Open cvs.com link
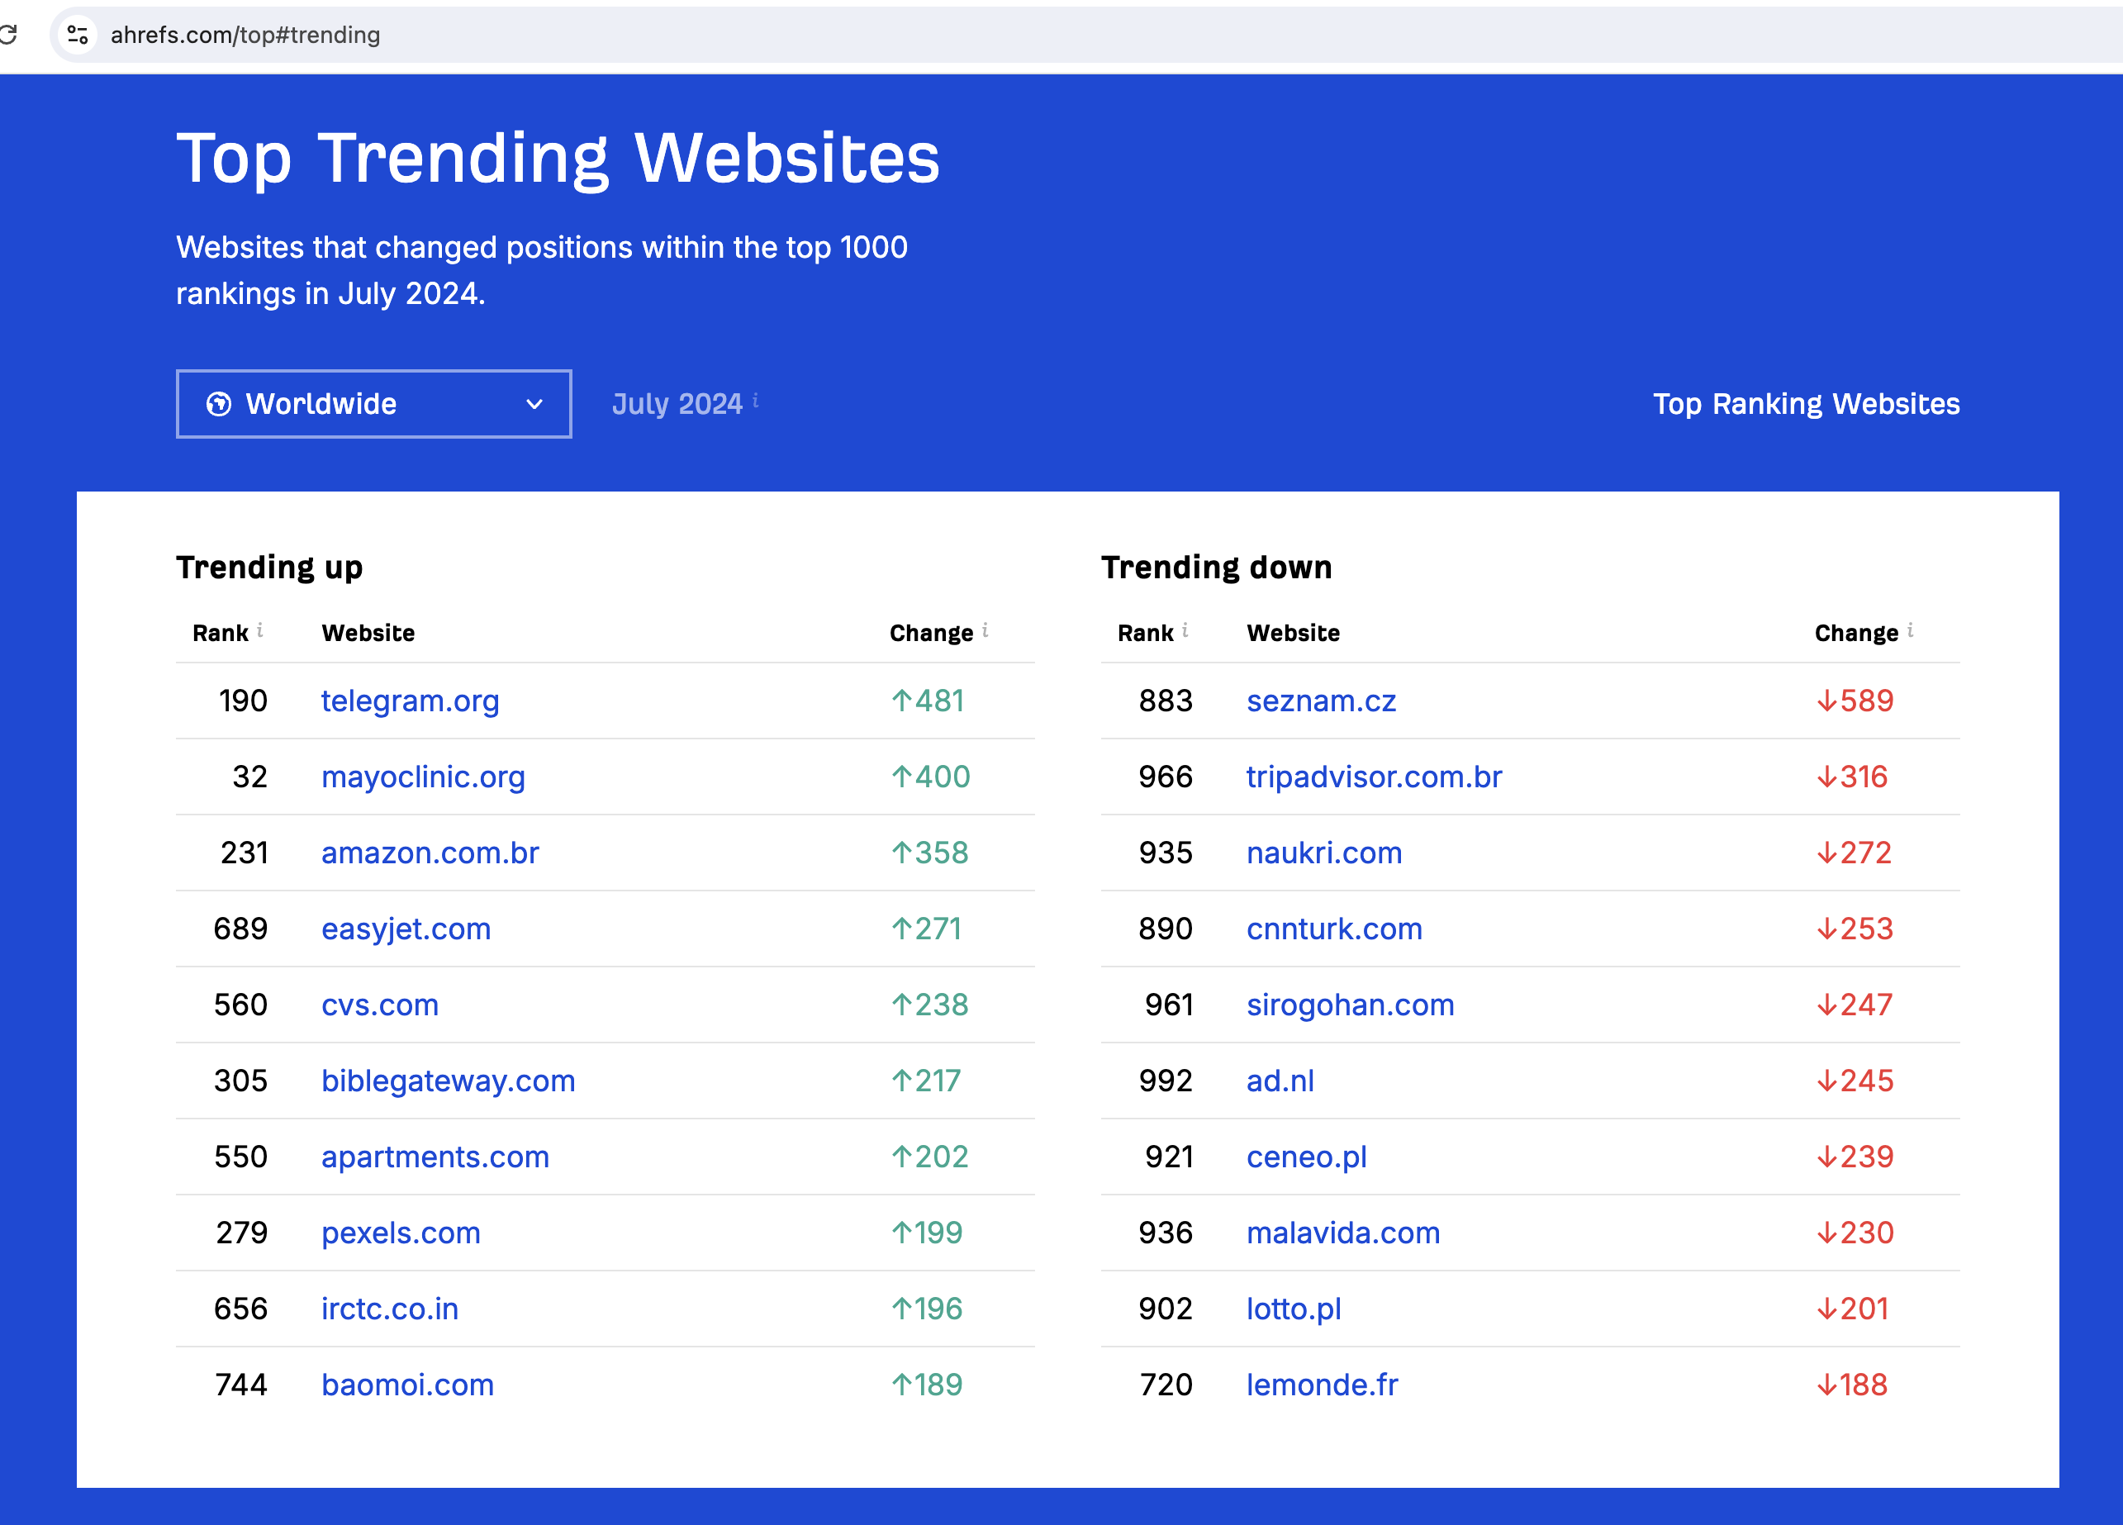This screenshot has height=1525, width=2123. click(x=379, y=1005)
